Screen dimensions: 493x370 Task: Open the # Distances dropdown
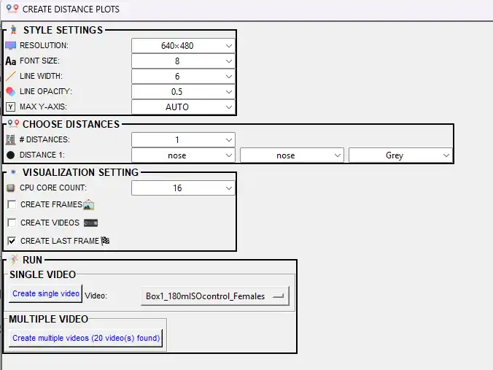point(183,139)
